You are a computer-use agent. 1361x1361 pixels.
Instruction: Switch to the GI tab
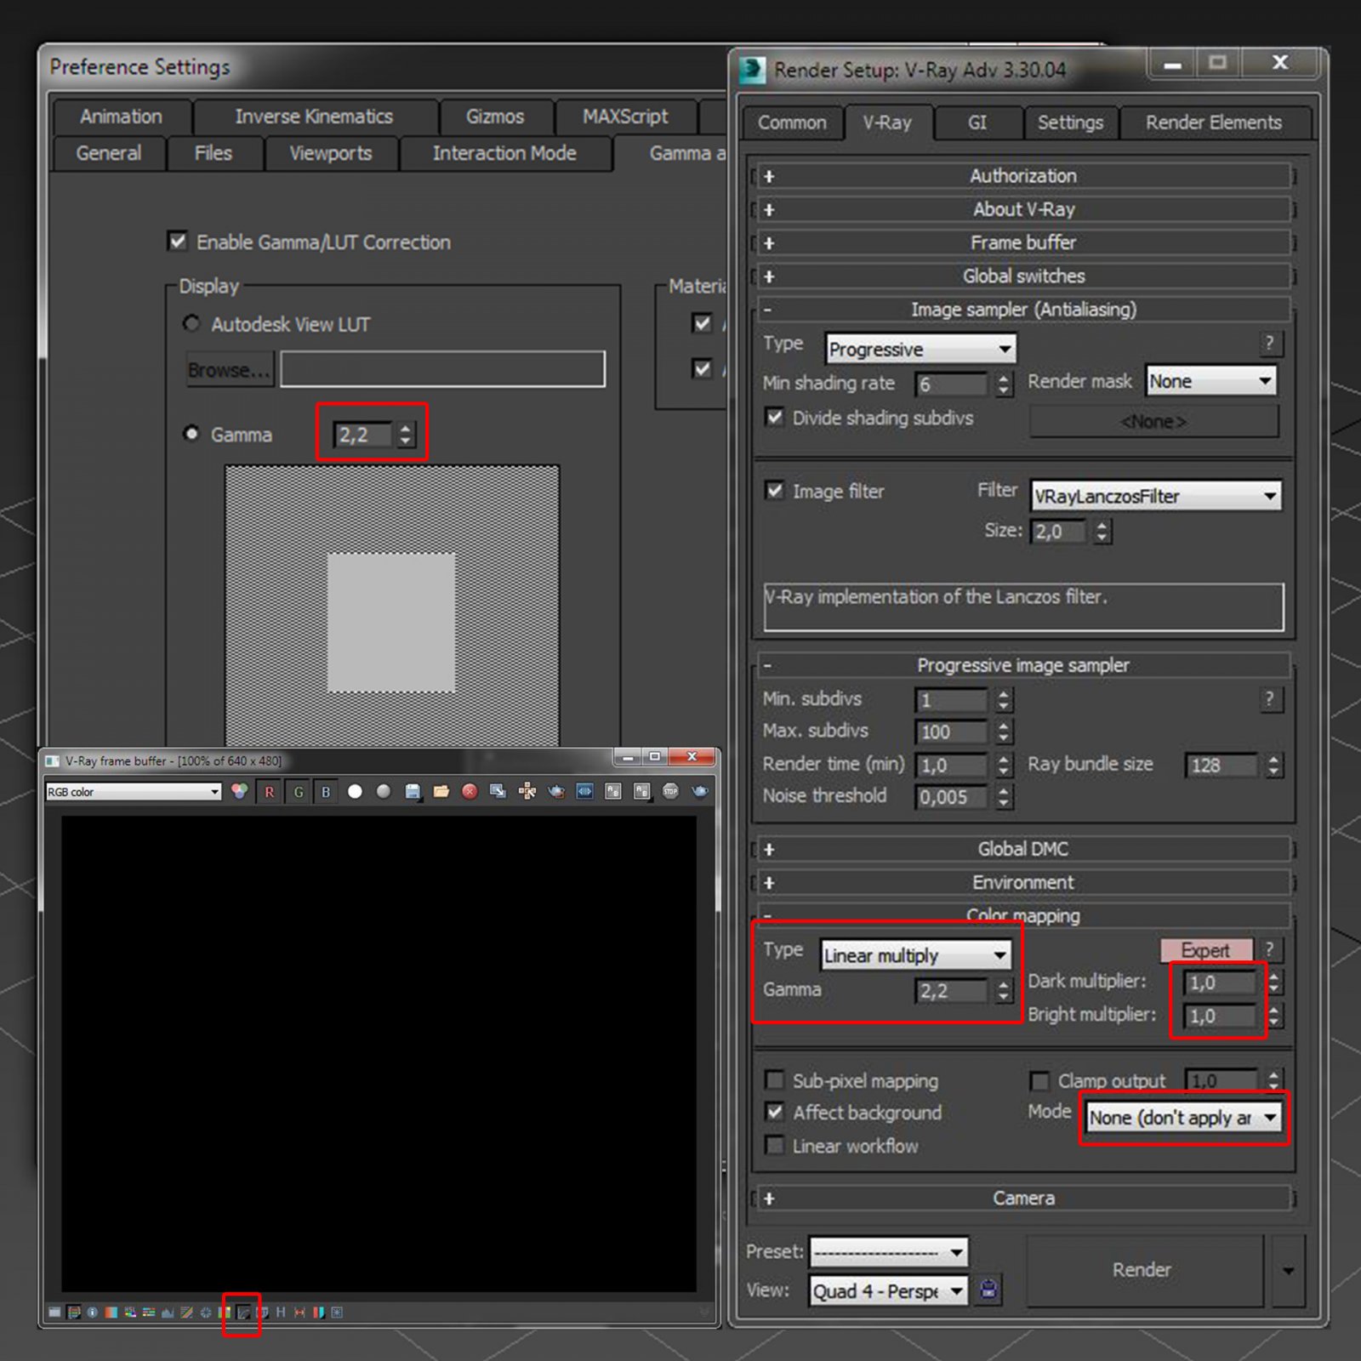(x=977, y=122)
